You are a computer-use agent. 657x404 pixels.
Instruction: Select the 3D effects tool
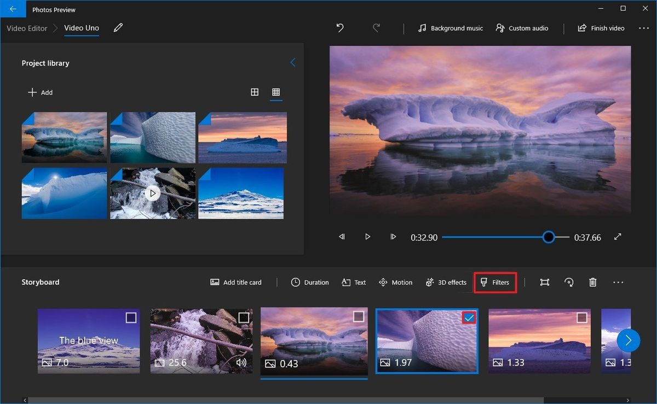pyautogui.click(x=446, y=282)
